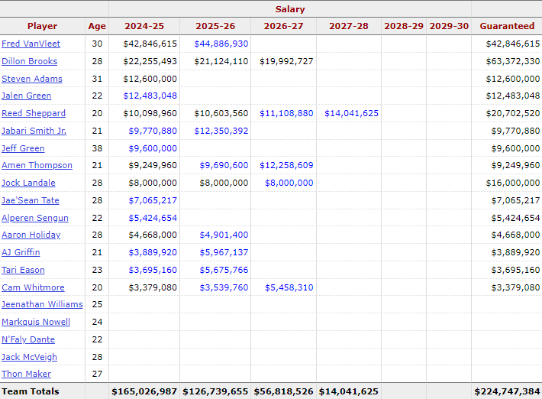Click the Salary group header
Screen dimensions: 542x399
click(290, 9)
